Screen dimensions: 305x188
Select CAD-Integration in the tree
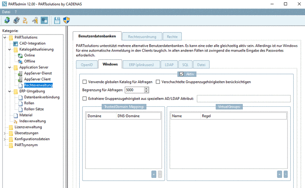[32, 43]
